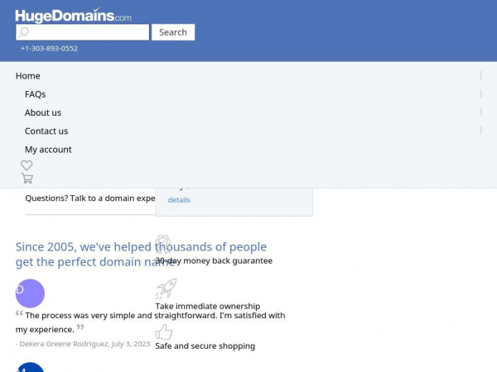497x372 pixels.
Task: Click the details link
Action: (x=179, y=200)
